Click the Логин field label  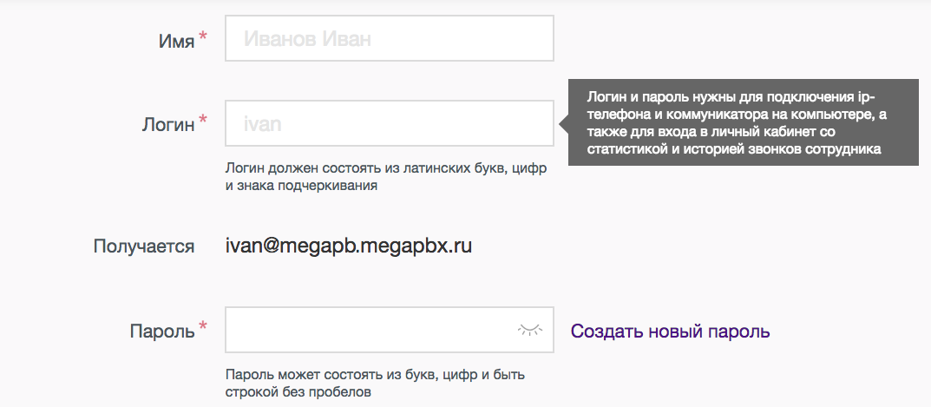pos(168,124)
